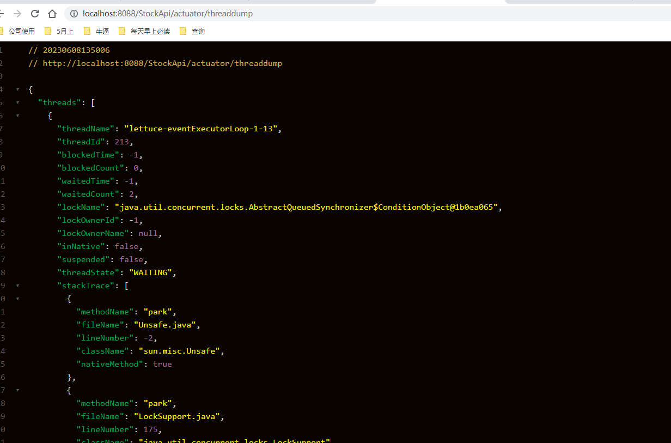Viewport: 671px width, 443px height.
Task: Click the "LockSupport.java" fileName value
Action: [177, 416]
